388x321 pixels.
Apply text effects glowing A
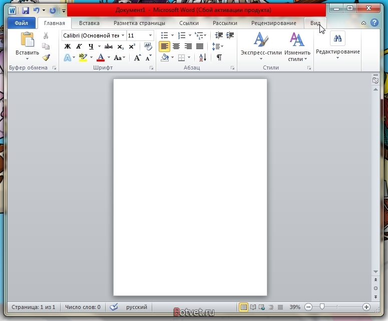click(x=67, y=57)
